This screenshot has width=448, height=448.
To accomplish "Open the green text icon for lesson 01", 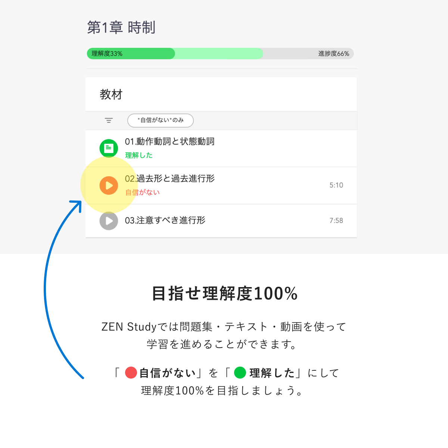I will tap(109, 148).
